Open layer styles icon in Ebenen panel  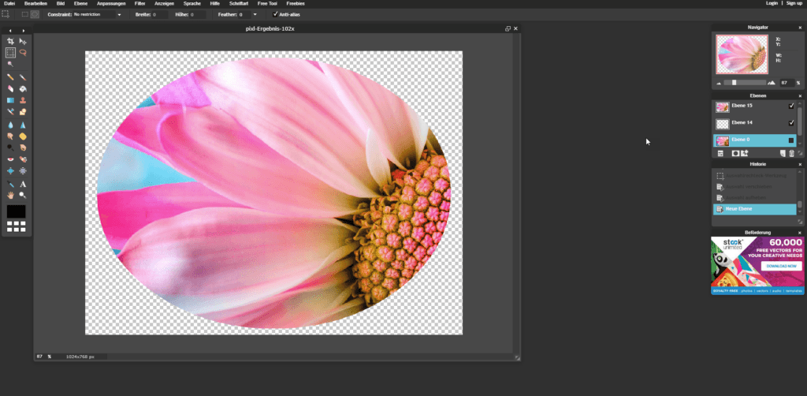(744, 153)
